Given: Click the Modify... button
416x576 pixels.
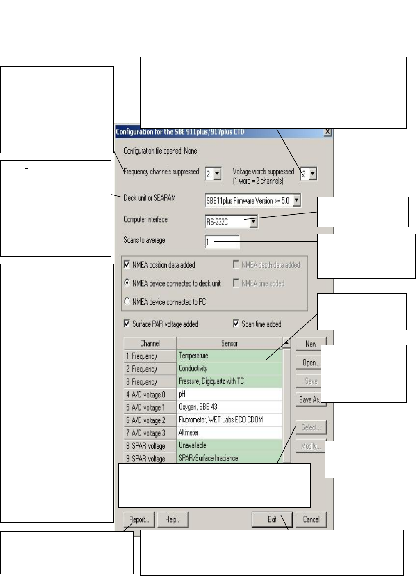Looking at the screenshot, I should [x=310, y=446].
